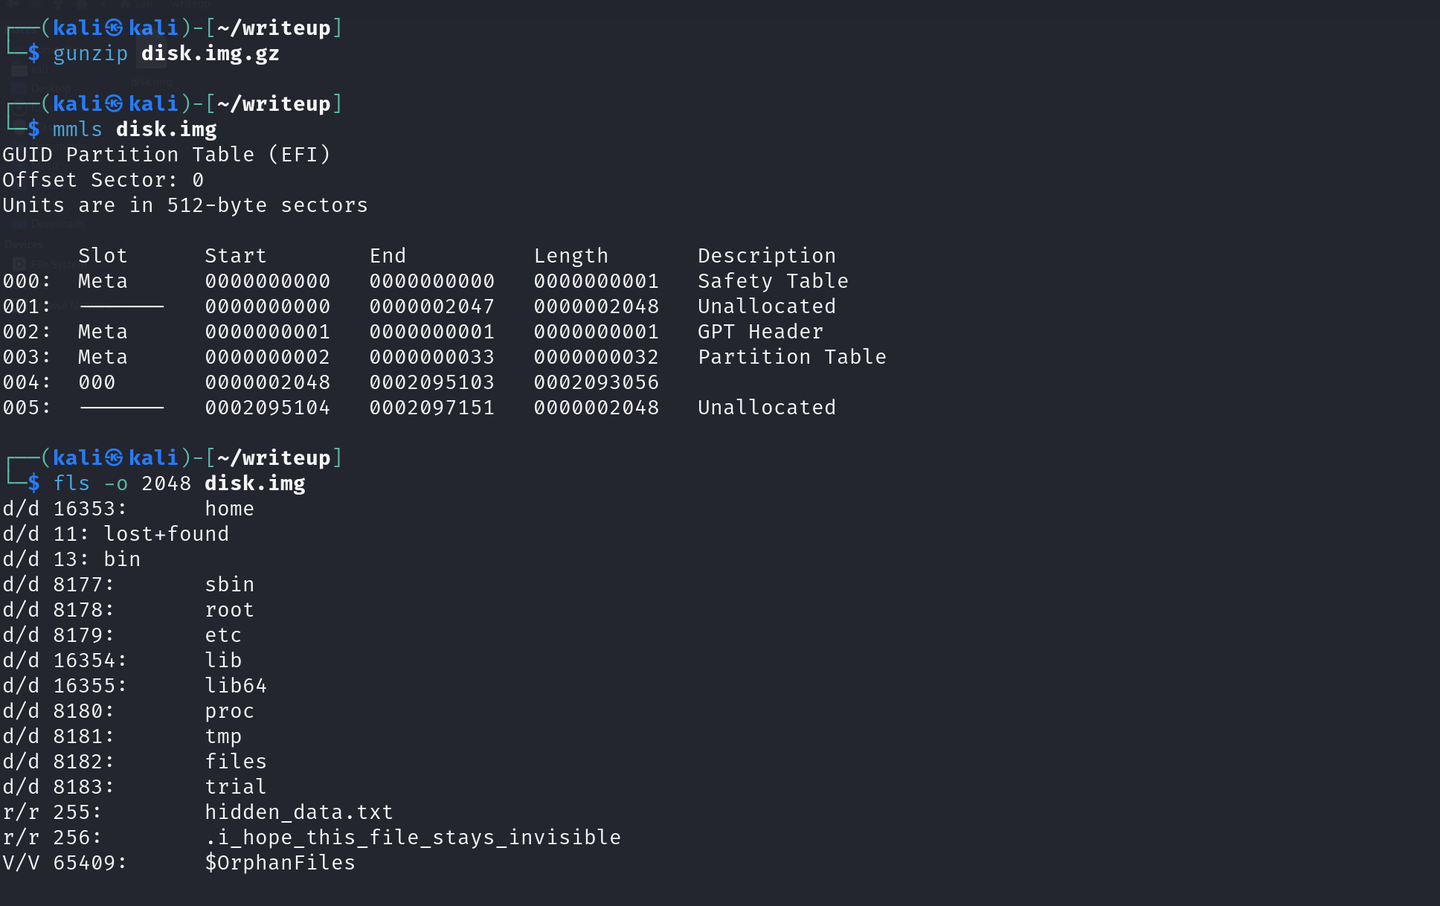
Task: Click the 2048 offset in fls command
Action: click(x=167, y=483)
